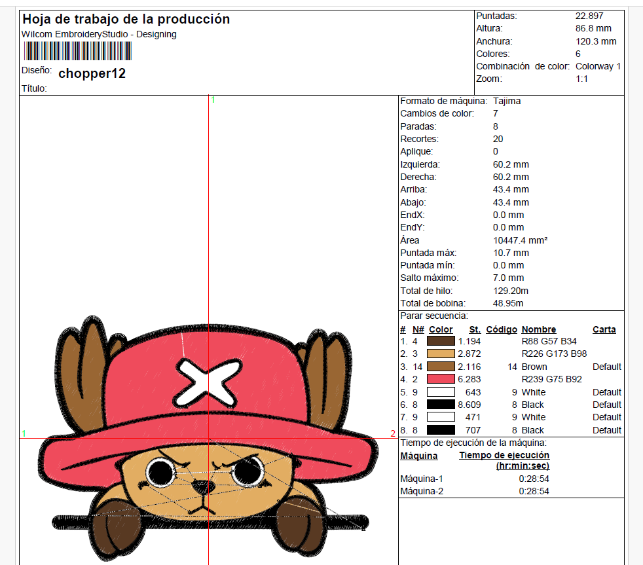Click the Altura value 86.8 mm
Screen dimensions: 643x565
[593, 28]
